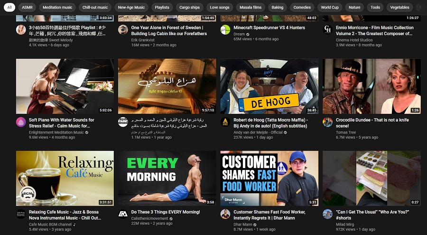Select the Masala films chip
This screenshot has width=427, height=235.
pyautogui.click(x=251, y=8)
